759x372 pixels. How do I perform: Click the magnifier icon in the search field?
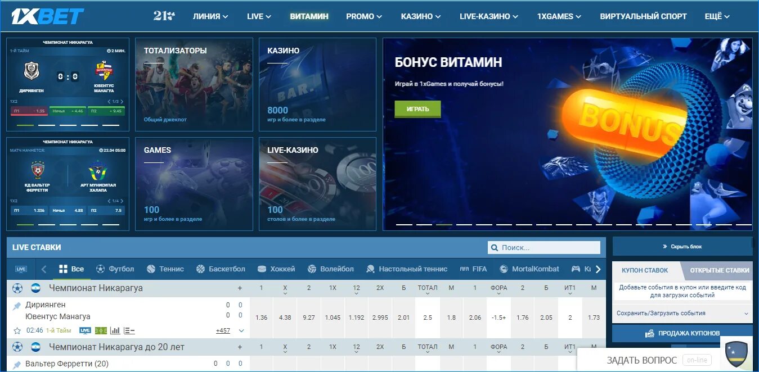[x=495, y=248]
